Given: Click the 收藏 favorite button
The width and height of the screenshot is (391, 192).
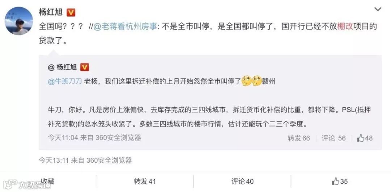Looking at the screenshot, I should 48,181.
